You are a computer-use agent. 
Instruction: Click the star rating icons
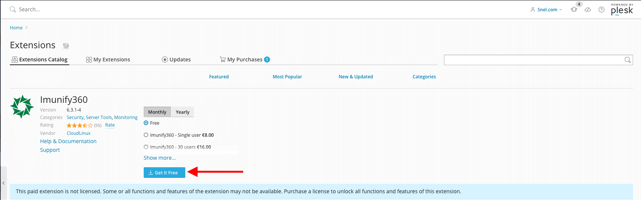pos(79,125)
